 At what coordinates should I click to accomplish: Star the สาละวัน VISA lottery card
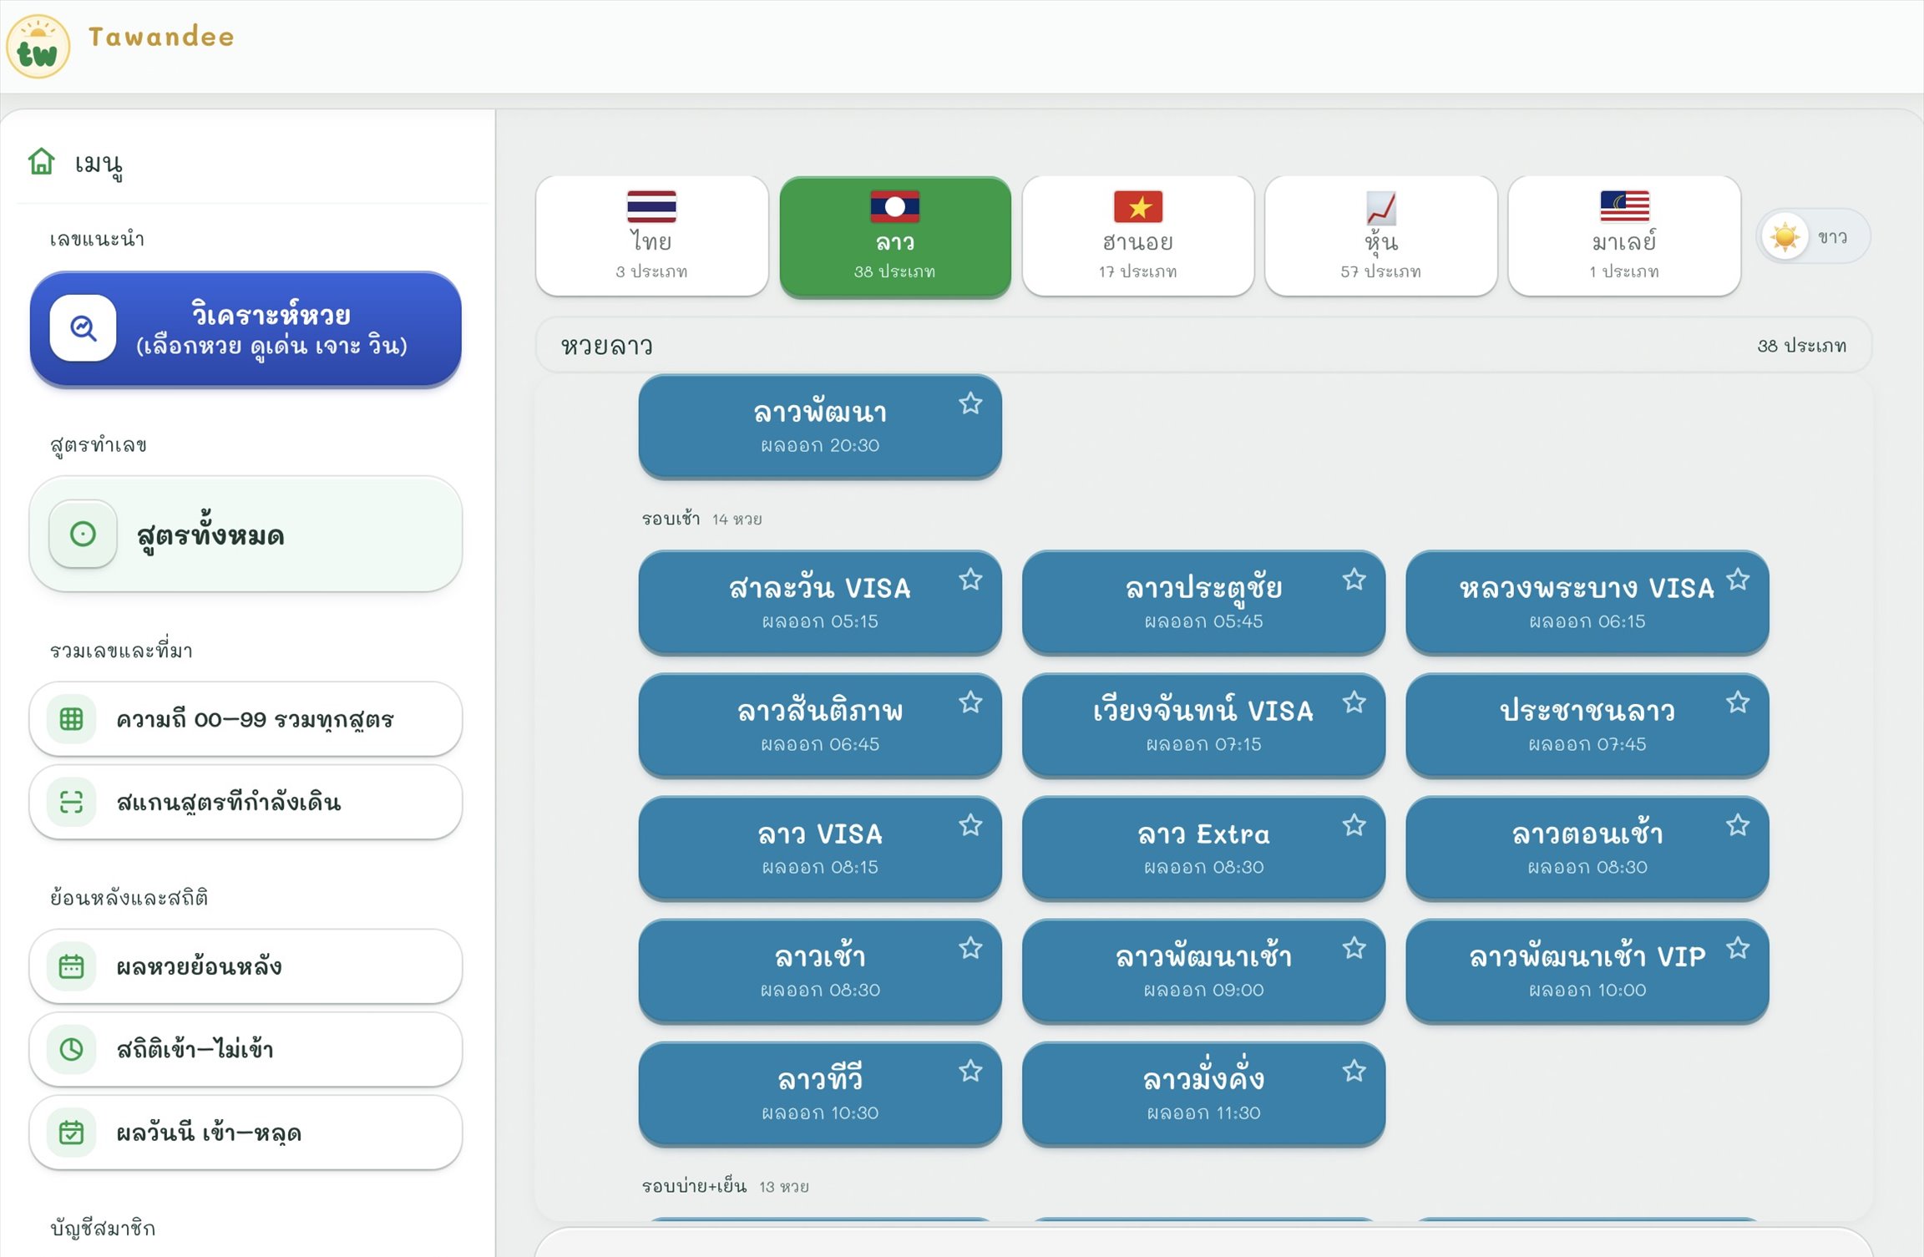[970, 580]
